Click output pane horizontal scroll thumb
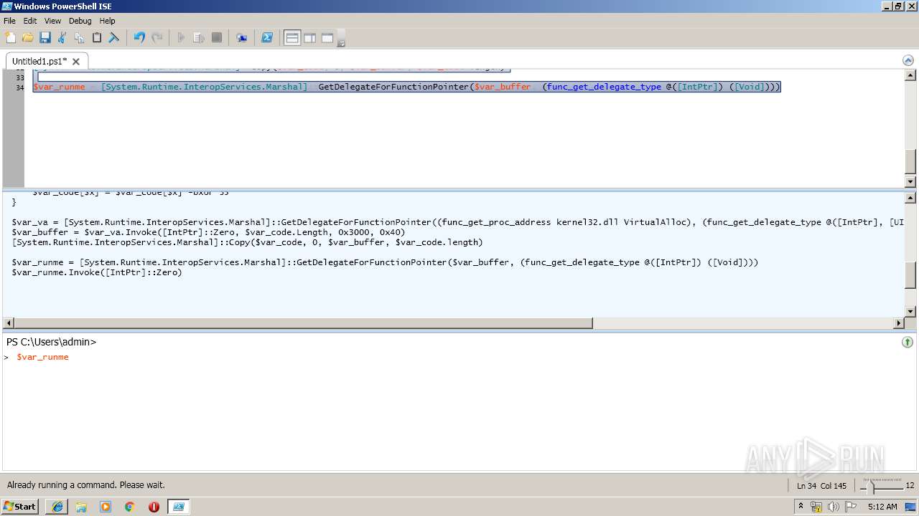The width and height of the screenshot is (919, 516). click(303, 323)
